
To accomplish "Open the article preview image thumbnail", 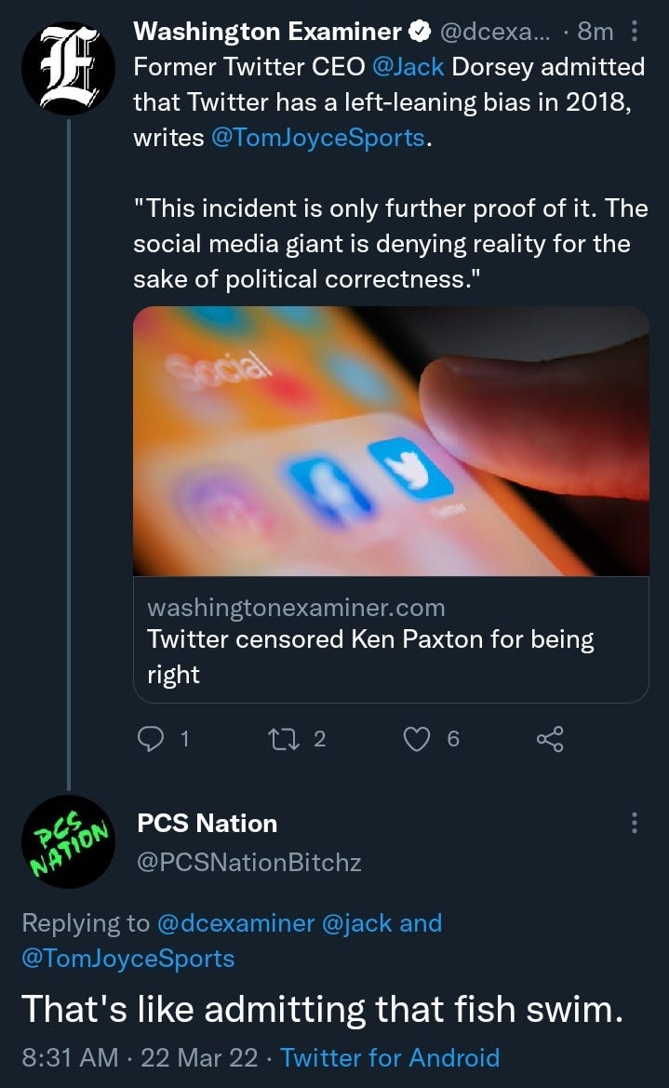I will (391, 441).
